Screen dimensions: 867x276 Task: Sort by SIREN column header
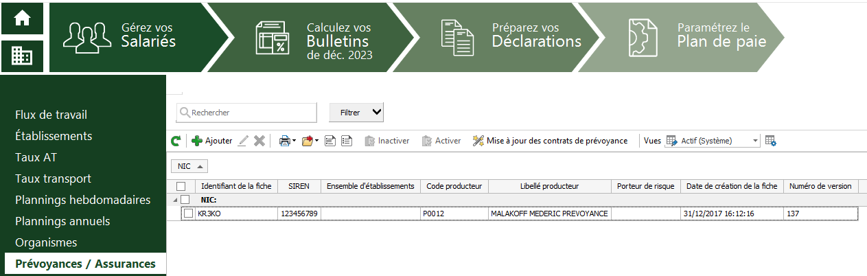(x=299, y=186)
